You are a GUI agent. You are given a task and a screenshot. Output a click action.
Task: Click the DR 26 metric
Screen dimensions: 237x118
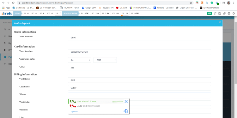click(125, 14)
